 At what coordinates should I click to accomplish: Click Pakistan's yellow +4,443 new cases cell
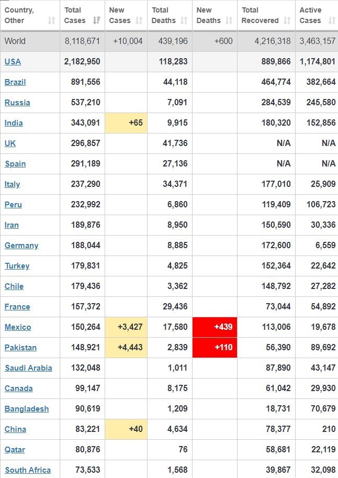pos(126,348)
